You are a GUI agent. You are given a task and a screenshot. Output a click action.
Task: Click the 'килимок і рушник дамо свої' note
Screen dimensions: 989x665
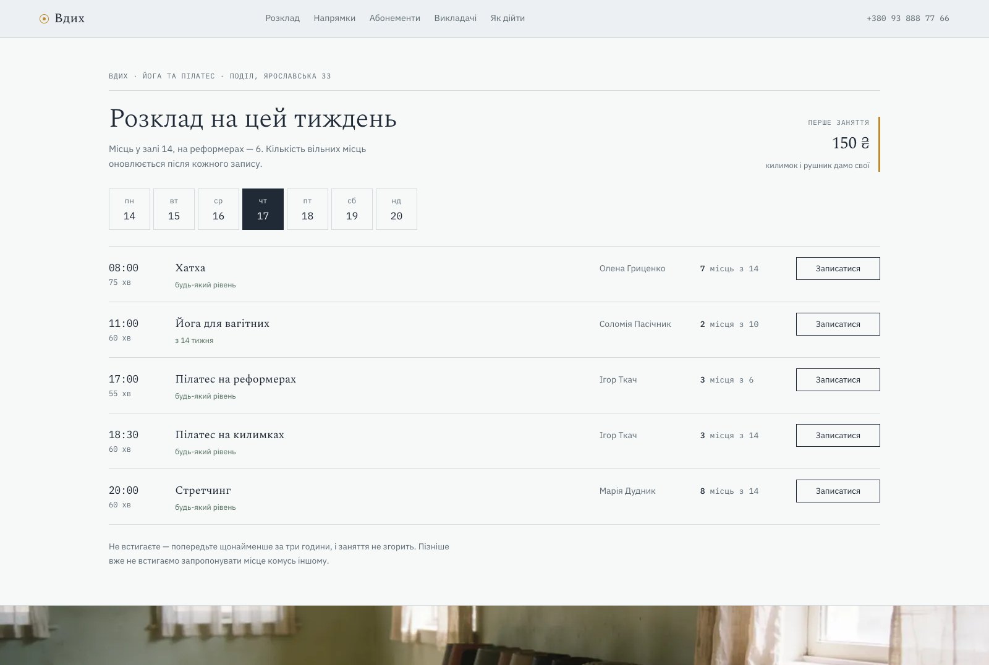[x=817, y=166]
